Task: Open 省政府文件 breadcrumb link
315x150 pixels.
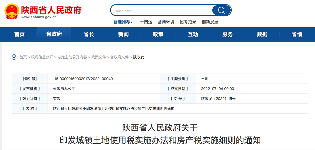Action: 119,57
